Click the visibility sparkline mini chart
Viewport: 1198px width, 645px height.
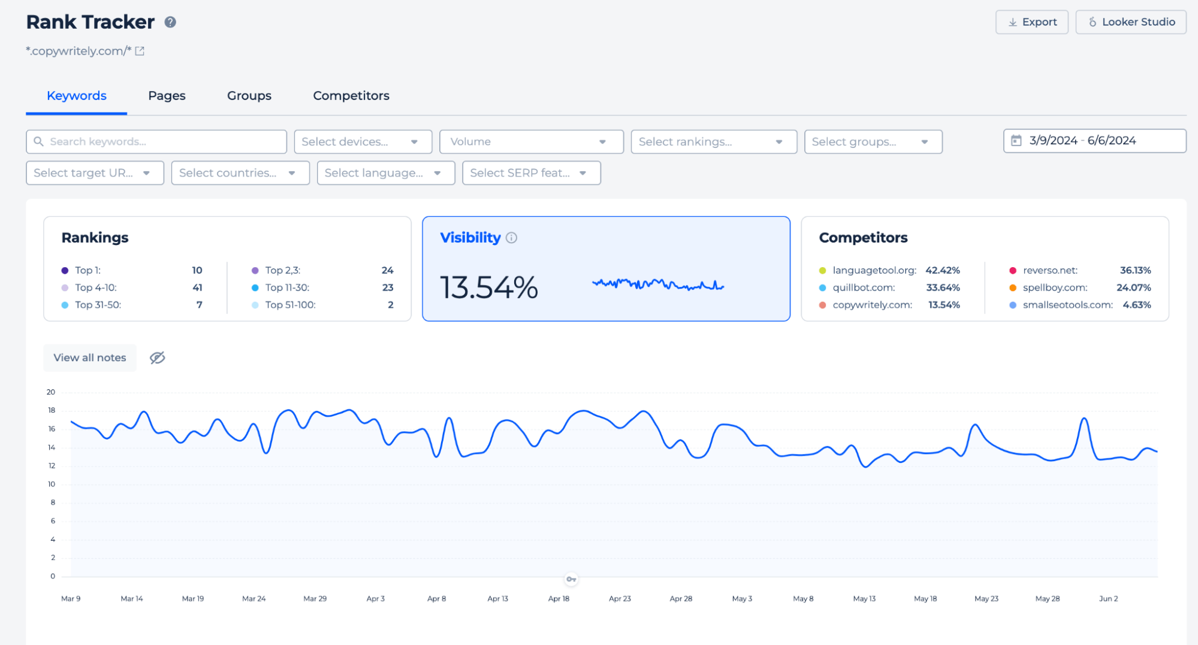tap(658, 284)
